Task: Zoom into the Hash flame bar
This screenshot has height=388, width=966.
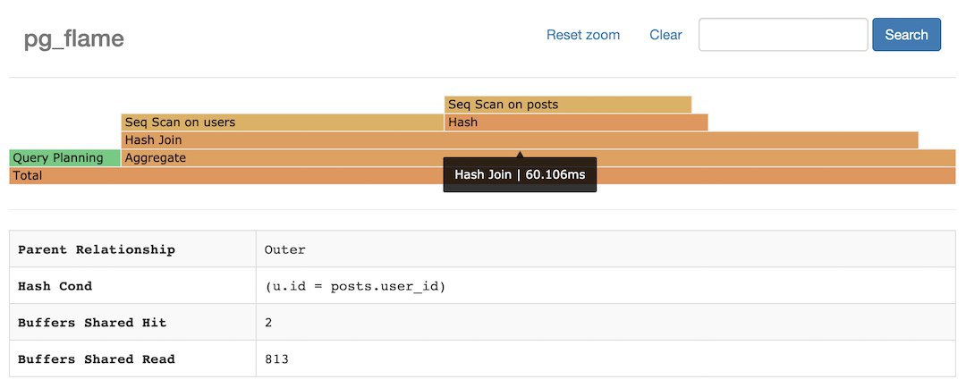Action: pos(576,122)
